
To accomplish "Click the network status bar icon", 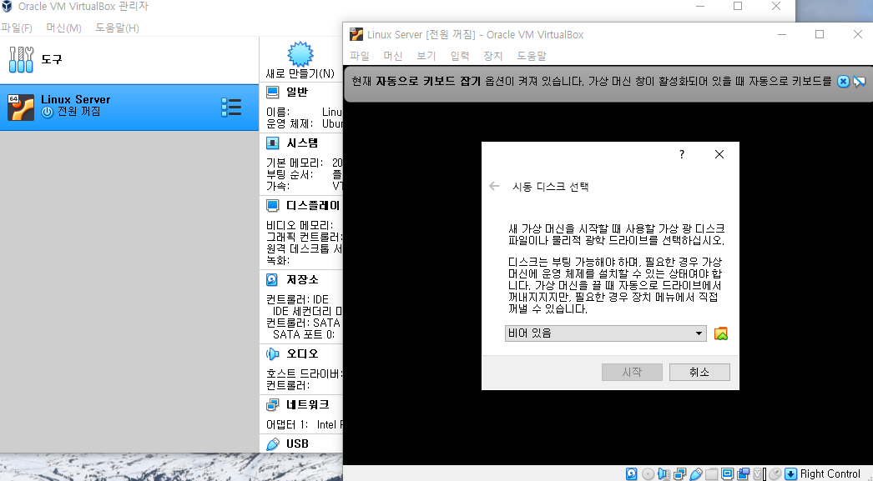I will pyautogui.click(x=679, y=473).
